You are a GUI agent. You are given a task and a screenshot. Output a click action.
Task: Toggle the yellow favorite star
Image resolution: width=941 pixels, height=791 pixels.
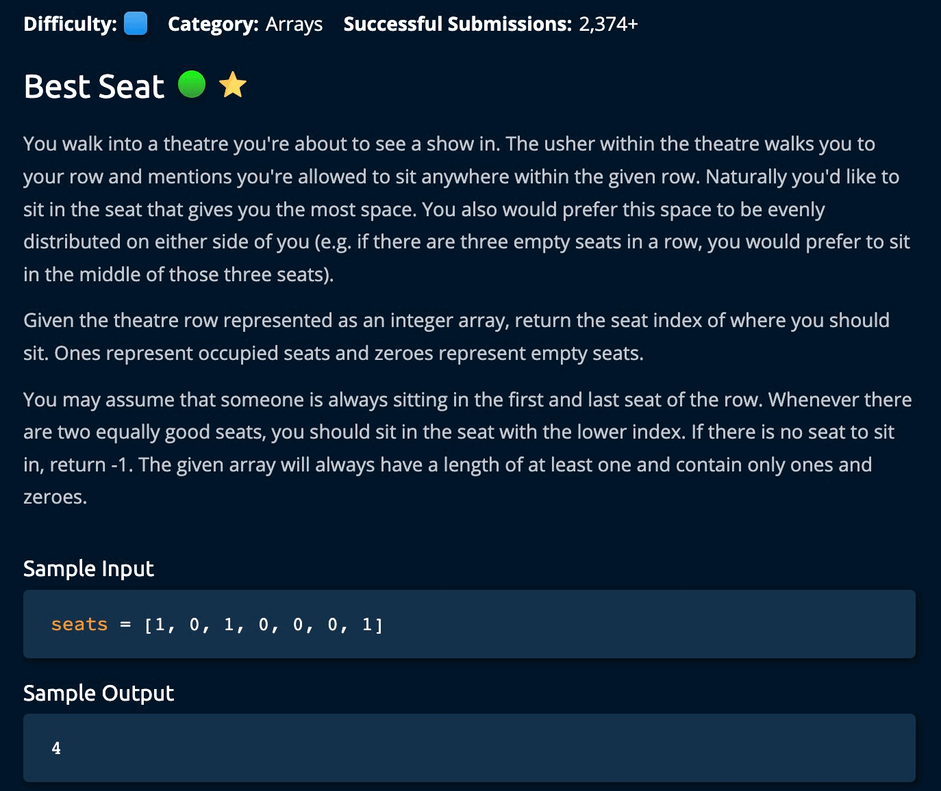point(233,86)
